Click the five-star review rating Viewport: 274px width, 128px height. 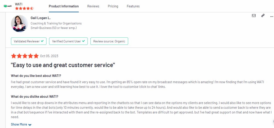[x=25, y=56]
